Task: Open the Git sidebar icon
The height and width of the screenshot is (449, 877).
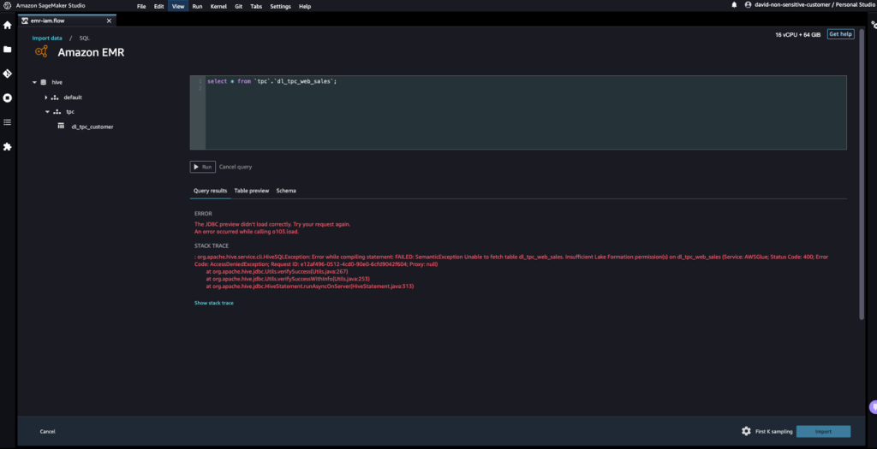Action: tap(7, 74)
